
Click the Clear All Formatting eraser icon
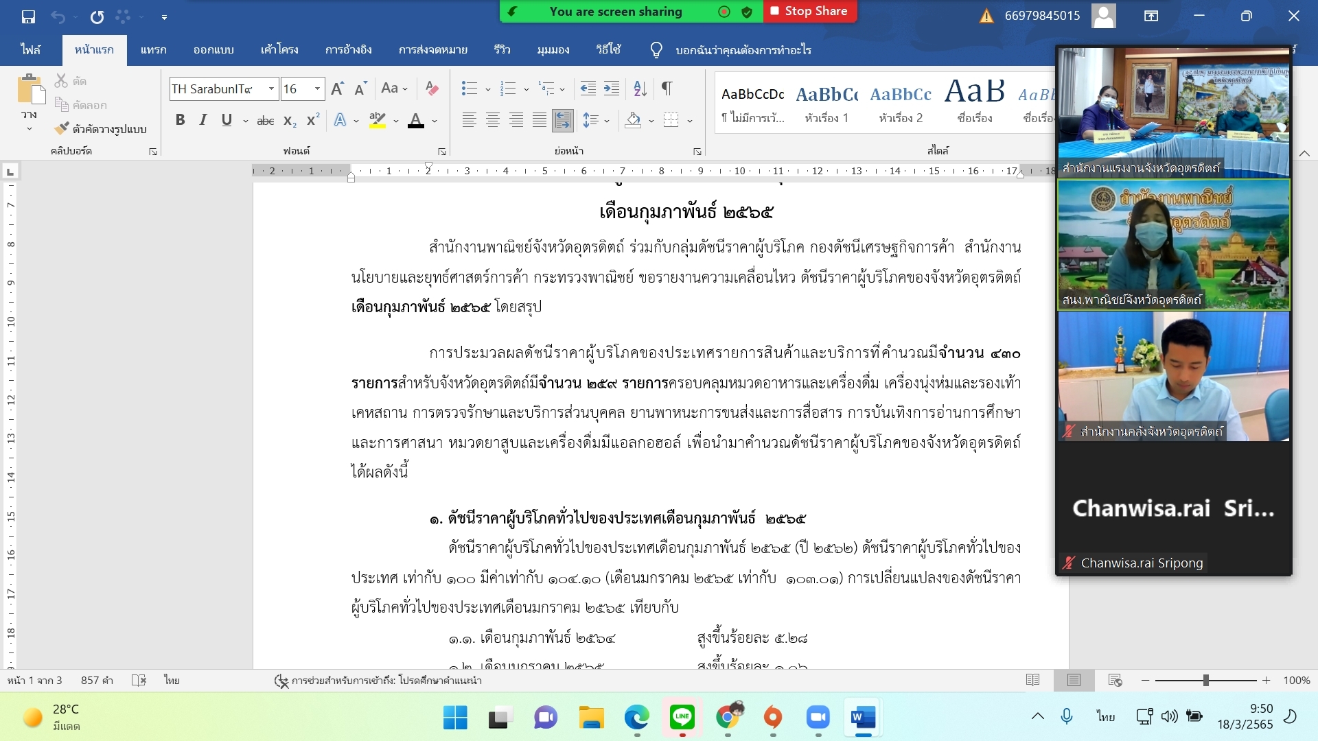[432, 89]
